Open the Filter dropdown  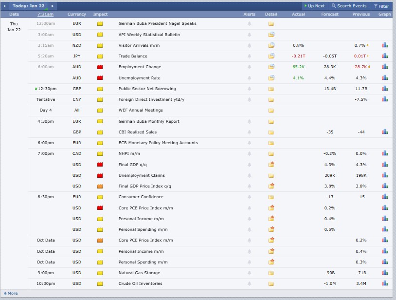pyautogui.click(x=383, y=6)
